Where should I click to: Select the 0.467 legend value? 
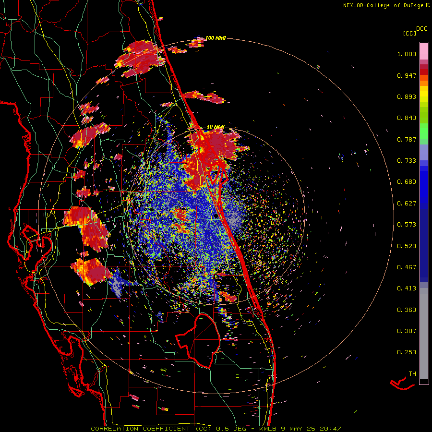coord(407,267)
